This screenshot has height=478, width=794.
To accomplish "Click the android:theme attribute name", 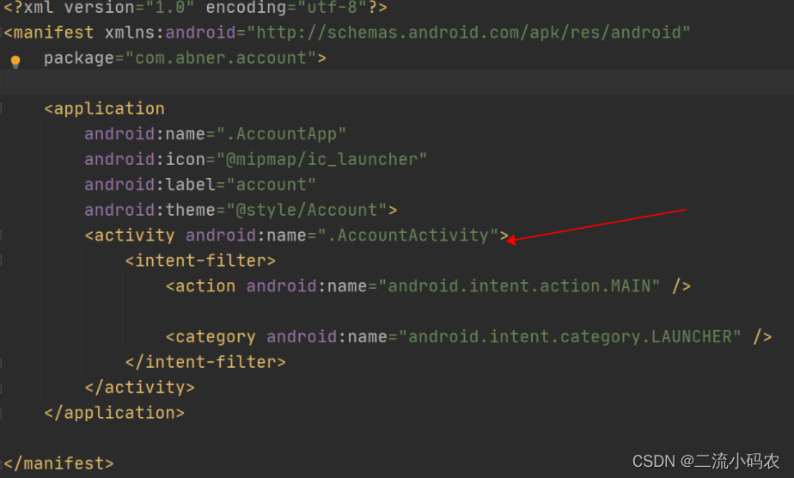I will click(x=150, y=210).
